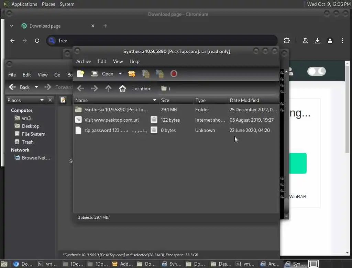Close the Places sidebar pane
The image size is (352, 268).
[50, 100]
